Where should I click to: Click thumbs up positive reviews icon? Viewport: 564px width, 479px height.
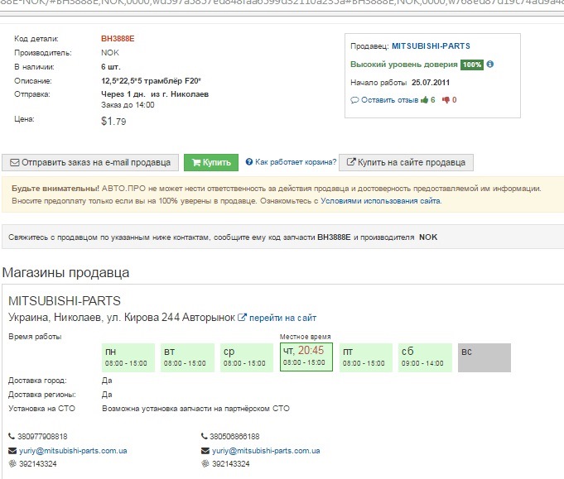[424, 100]
